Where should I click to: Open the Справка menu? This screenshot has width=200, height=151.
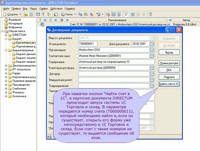point(70,9)
